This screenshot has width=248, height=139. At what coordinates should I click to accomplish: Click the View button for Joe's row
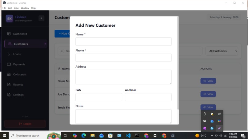[x=208, y=94]
